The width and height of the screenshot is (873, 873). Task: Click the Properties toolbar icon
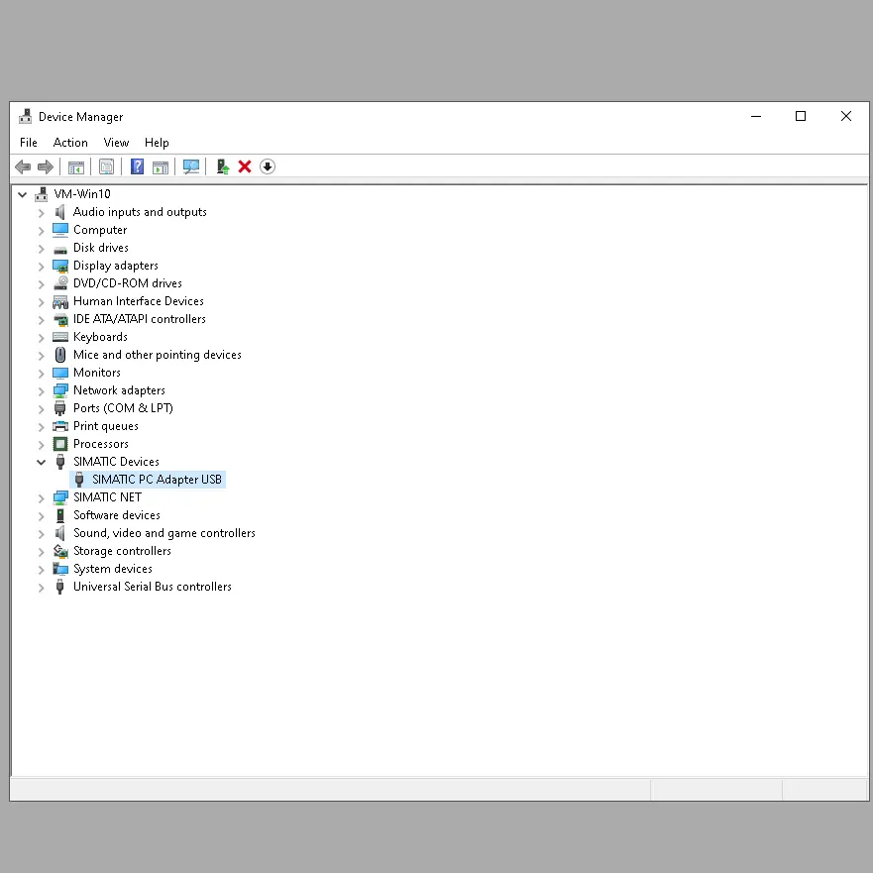pos(106,166)
